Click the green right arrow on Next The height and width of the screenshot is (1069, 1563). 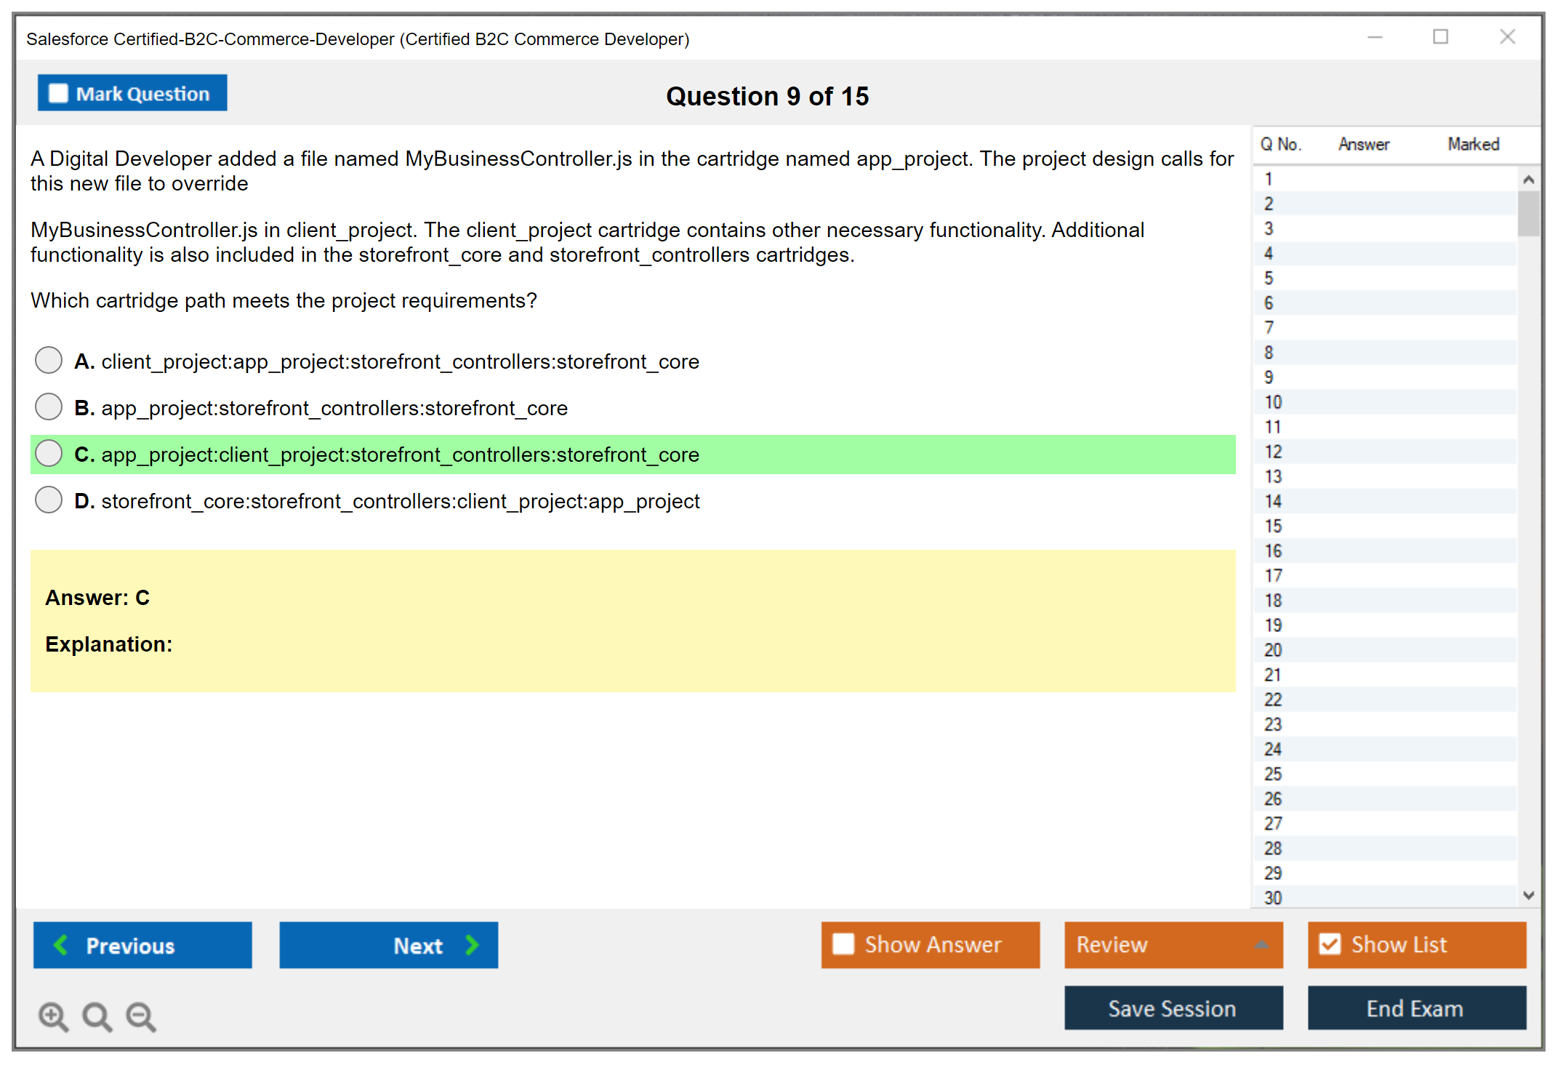tap(472, 945)
